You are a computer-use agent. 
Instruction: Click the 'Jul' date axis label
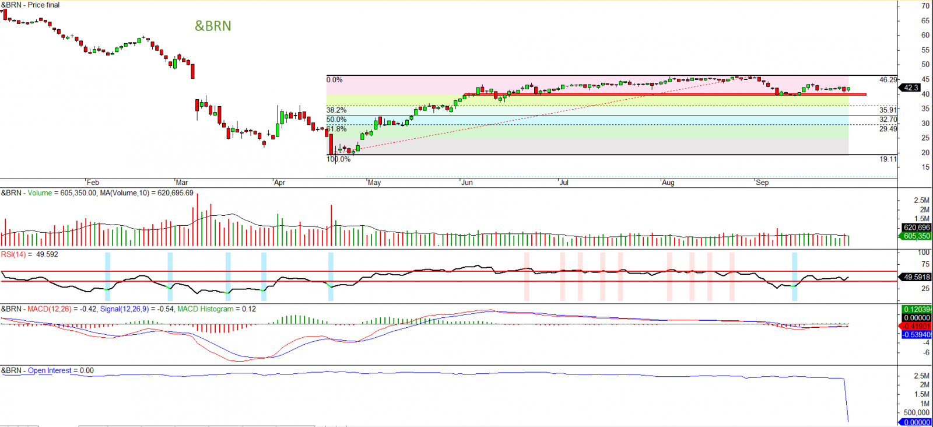point(564,183)
